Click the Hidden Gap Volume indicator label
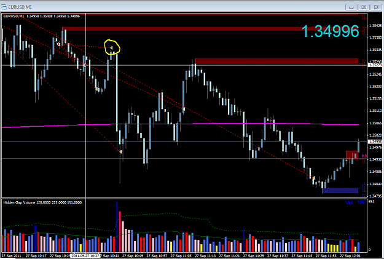Viewport: 384px width, 259px height. [42, 202]
